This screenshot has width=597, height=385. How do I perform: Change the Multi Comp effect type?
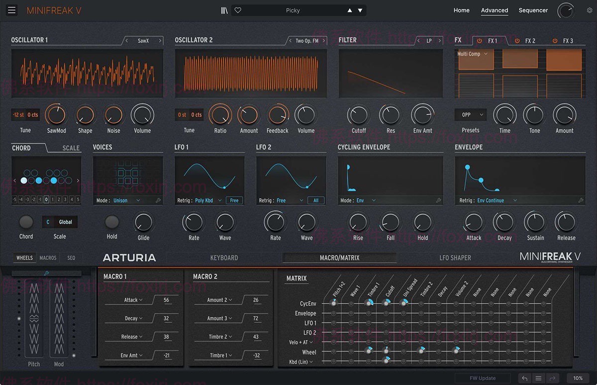point(472,54)
